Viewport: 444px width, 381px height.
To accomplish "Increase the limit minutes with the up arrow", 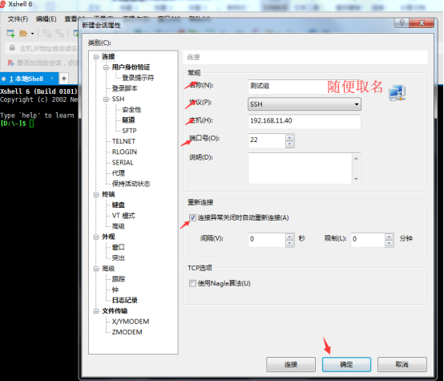I will [x=390, y=237].
